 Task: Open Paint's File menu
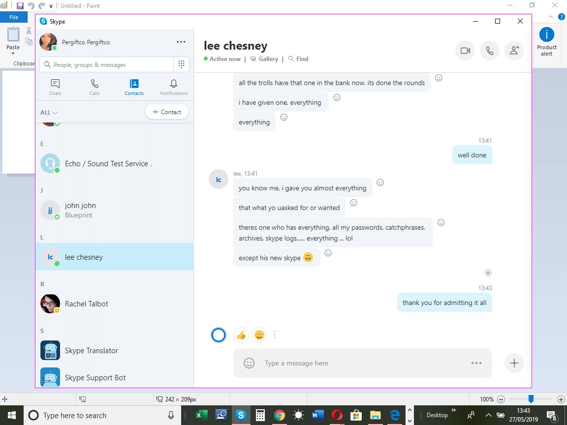click(x=14, y=17)
